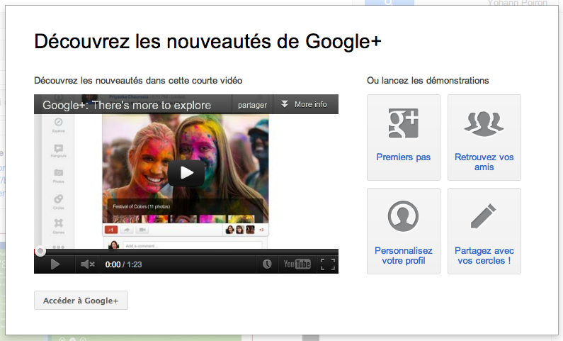Click the play icon in the video control bar

pos(55,264)
